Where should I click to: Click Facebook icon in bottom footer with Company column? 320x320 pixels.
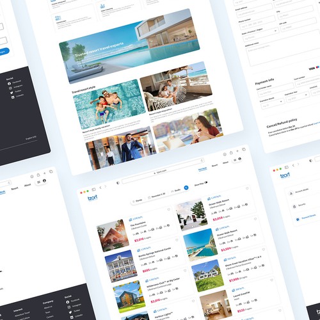68,302
